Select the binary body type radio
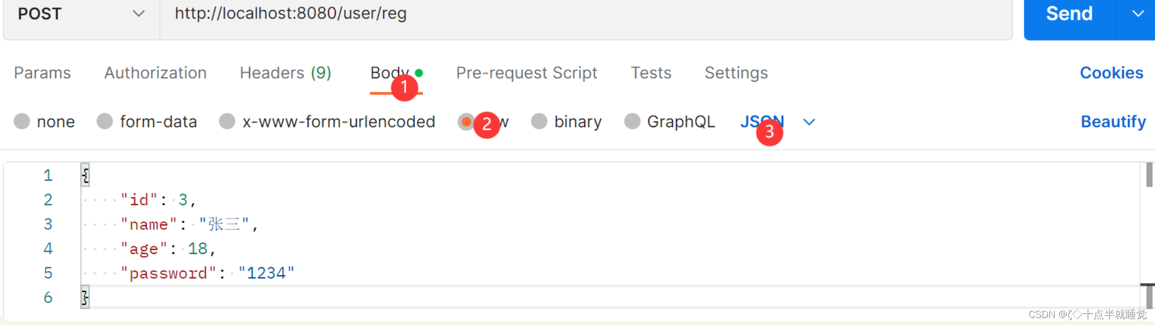 (539, 121)
